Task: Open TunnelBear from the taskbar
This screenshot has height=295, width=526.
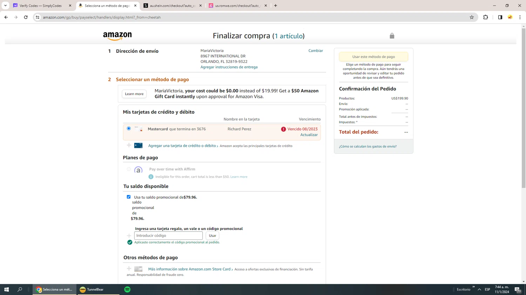Action: tap(99, 289)
